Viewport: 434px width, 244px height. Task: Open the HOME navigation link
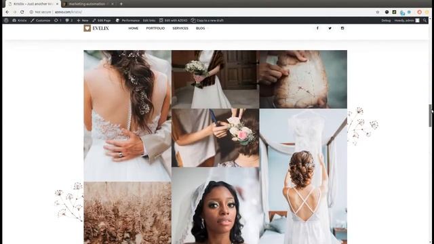[134, 28]
